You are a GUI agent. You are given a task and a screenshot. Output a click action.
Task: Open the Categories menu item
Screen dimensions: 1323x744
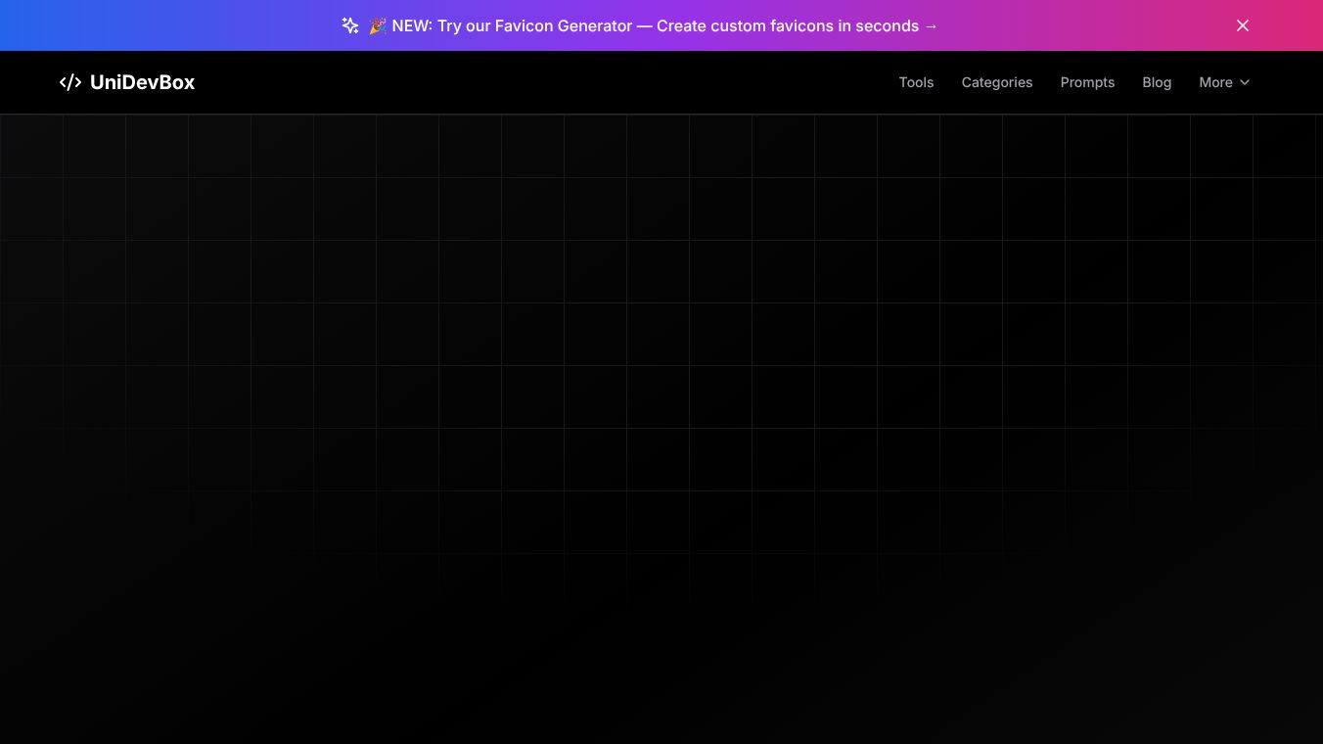pyautogui.click(x=997, y=82)
